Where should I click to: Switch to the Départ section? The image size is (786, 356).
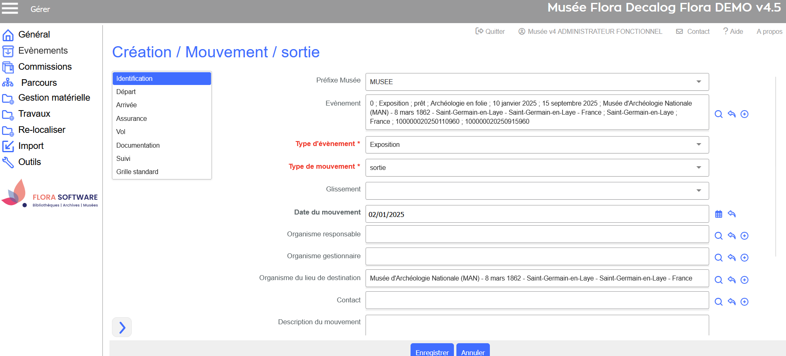(126, 92)
